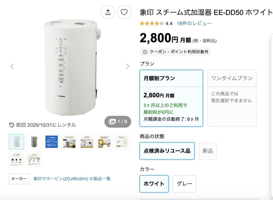Select the first white humidifier thumbnail
Image resolution: width=273 pixels, height=200 pixels.
[x=16, y=142]
